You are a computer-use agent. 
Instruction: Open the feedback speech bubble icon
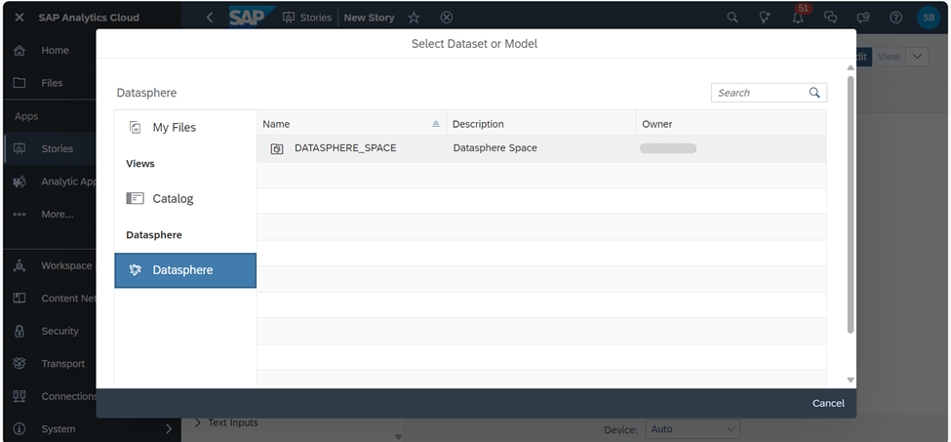(x=863, y=18)
